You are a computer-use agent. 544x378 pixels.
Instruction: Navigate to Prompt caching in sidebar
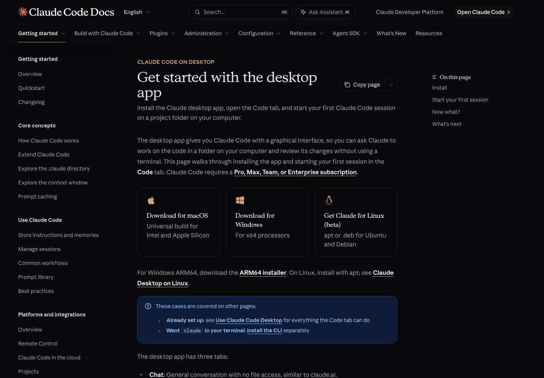coord(37,197)
